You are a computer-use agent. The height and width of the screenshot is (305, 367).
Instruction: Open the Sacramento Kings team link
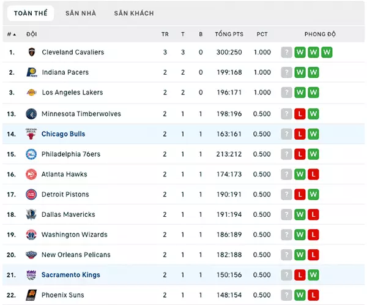[71, 275]
